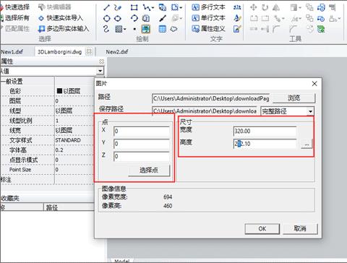This screenshot has width=347, height=263.
Task: Select the Table insert tool
Action: [163, 29]
